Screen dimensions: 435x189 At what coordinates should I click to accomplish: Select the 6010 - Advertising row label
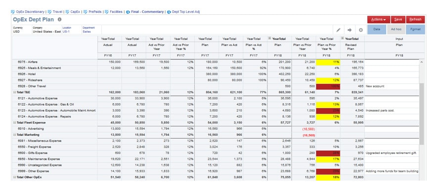[31, 129]
